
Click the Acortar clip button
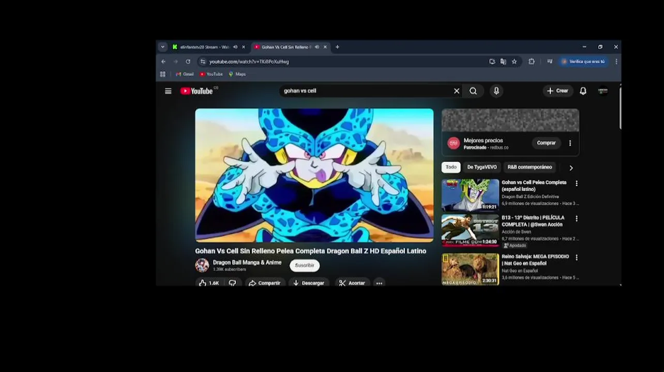tap(352, 283)
